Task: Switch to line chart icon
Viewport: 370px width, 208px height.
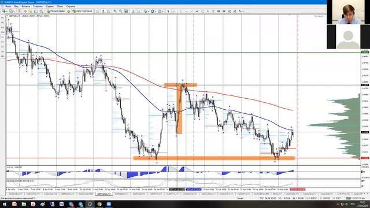Action: coord(109,11)
